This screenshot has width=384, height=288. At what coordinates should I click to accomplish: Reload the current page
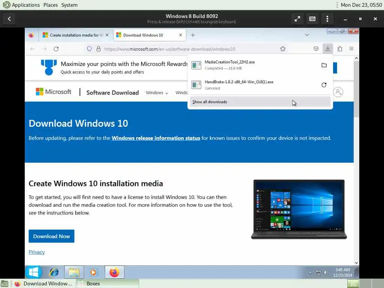(56, 49)
